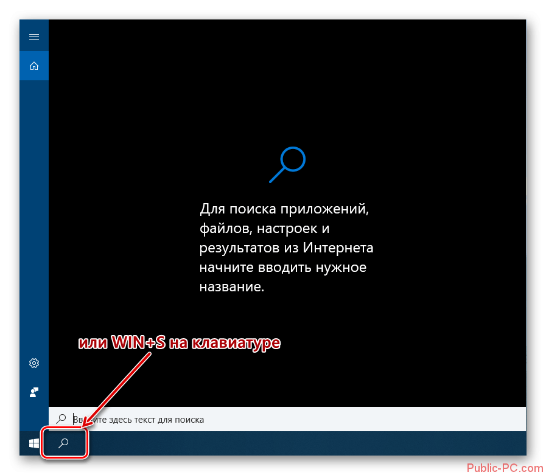Click the magnifier icon inside search box
The height and width of the screenshot is (475, 546).
pos(61,418)
